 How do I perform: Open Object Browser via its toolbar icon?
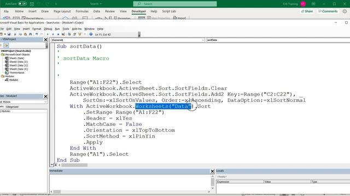80,34
